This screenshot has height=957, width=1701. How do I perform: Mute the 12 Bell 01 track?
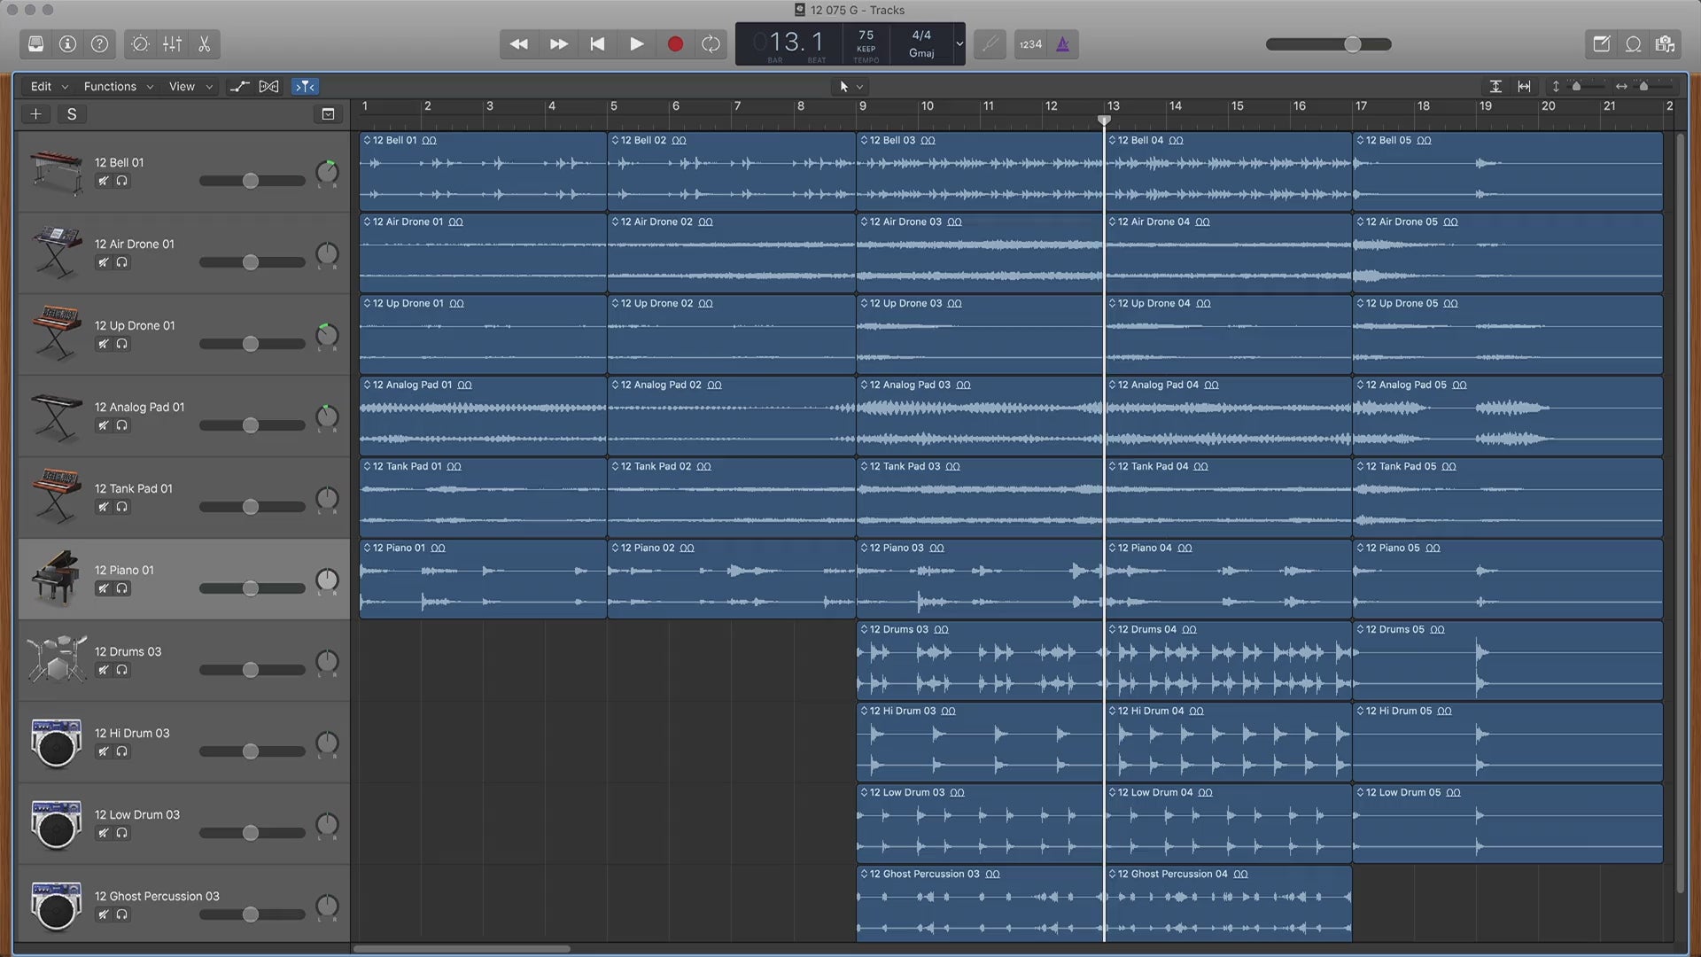coord(104,181)
